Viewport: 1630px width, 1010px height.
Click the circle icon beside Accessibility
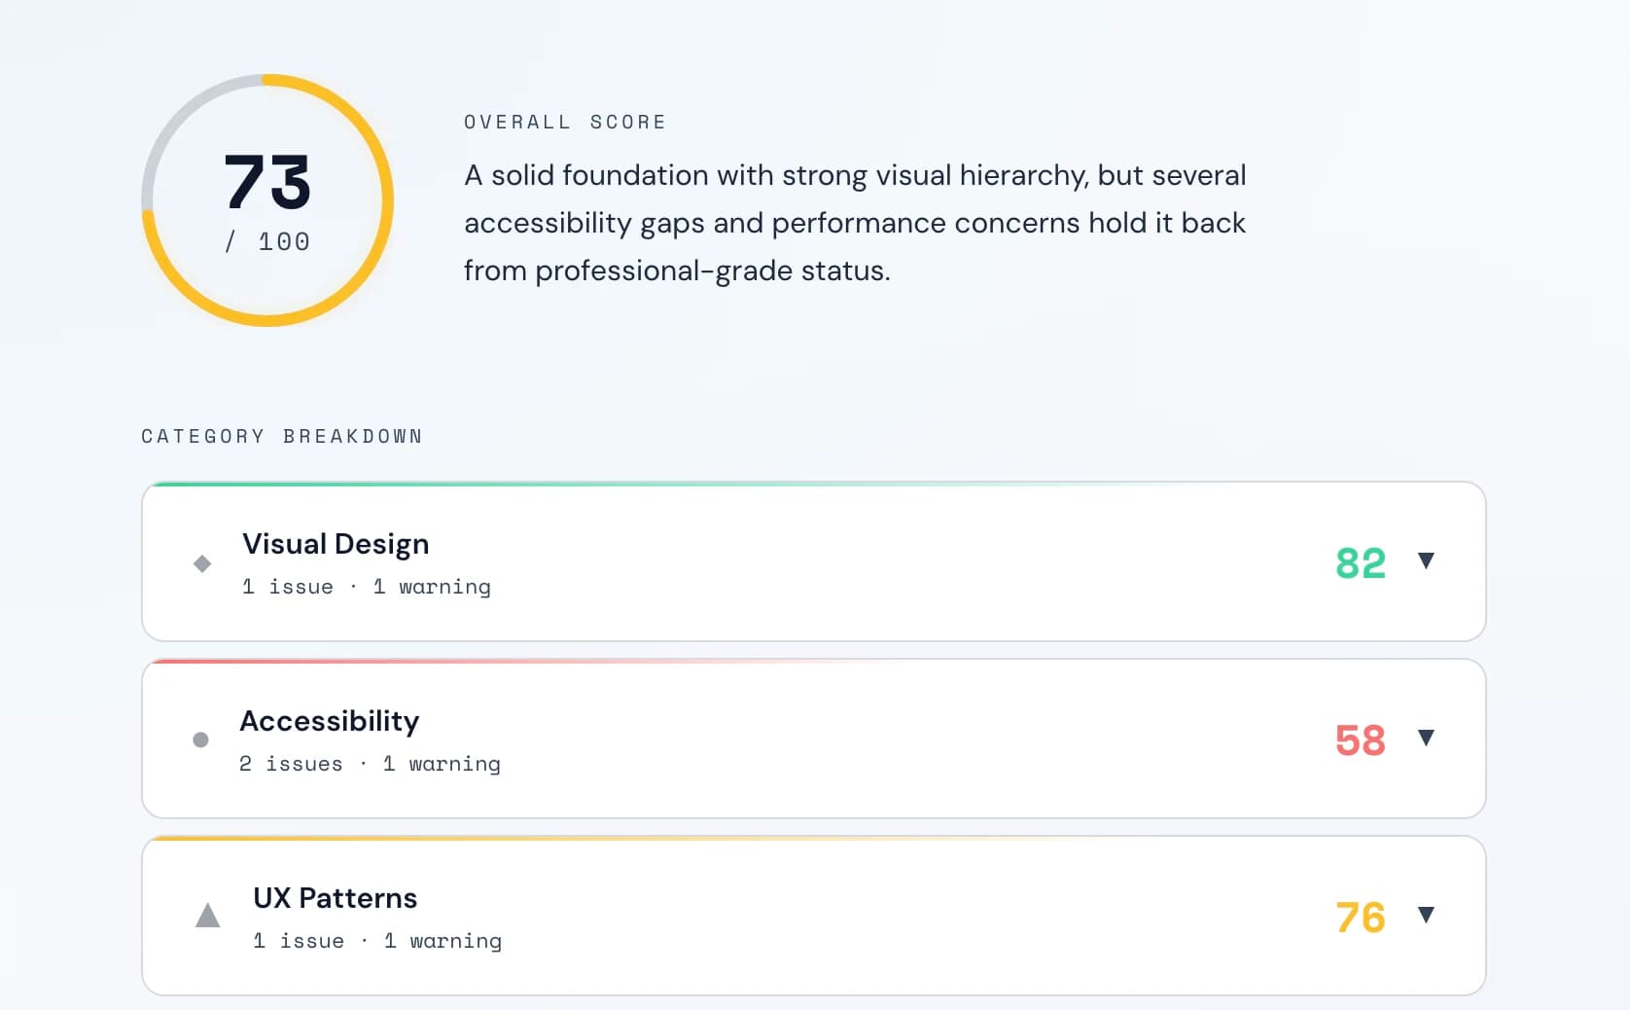tap(201, 739)
